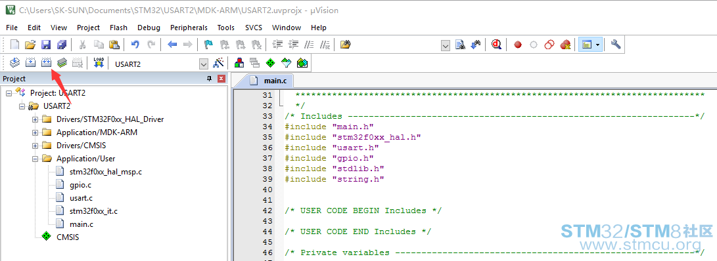Open the Flash menu
This screenshot has height=261, width=717.
118,28
